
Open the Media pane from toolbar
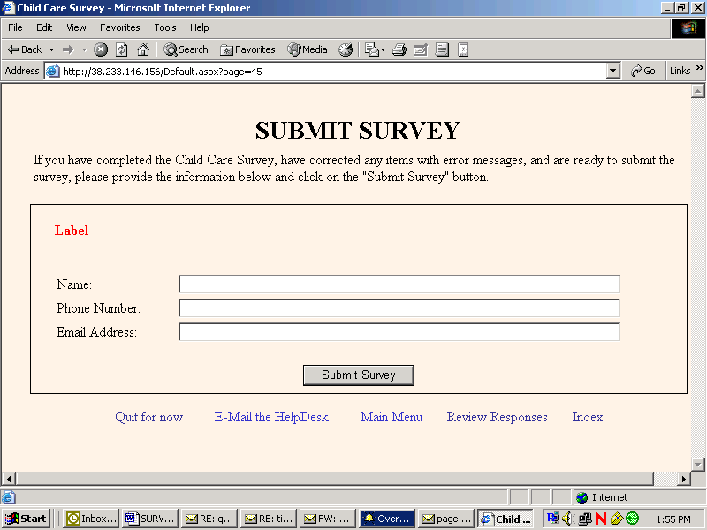(308, 49)
